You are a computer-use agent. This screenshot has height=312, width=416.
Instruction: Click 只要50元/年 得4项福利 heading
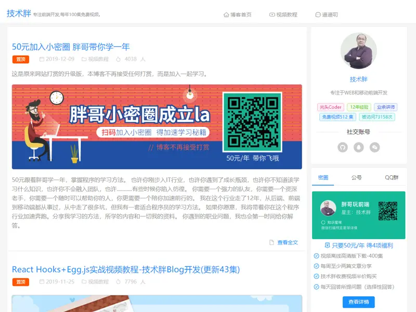point(362,245)
